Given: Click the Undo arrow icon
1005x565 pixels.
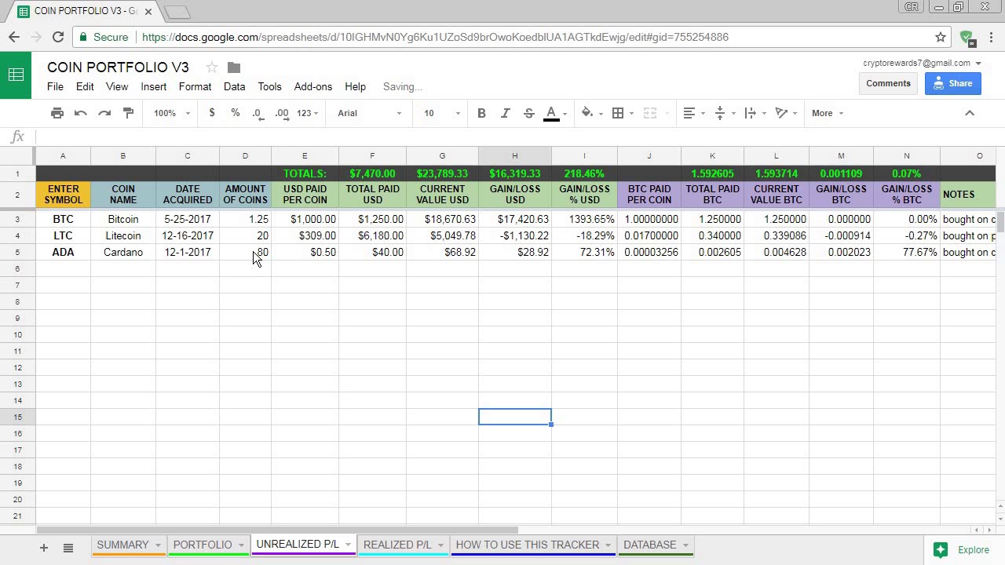Looking at the screenshot, I should [x=80, y=113].
